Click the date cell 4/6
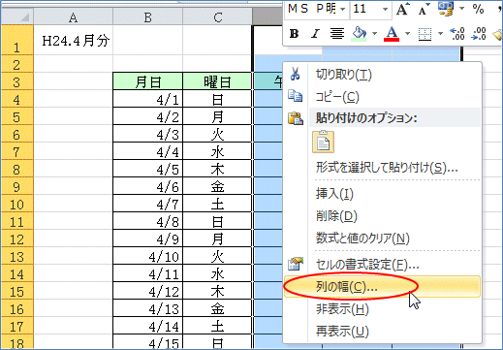Screen dimensions: 503x350 point(148,186)
